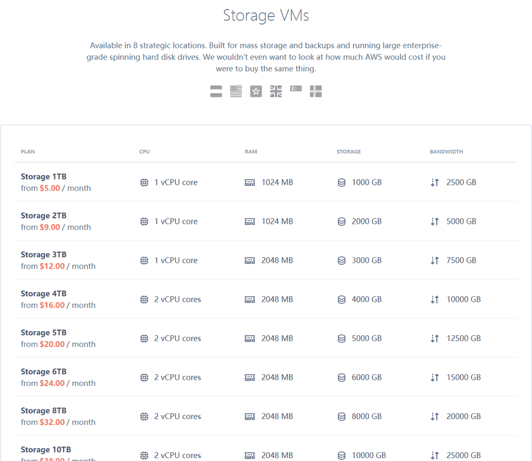Click 2048 MB in the Storage 3TB row

277,260
